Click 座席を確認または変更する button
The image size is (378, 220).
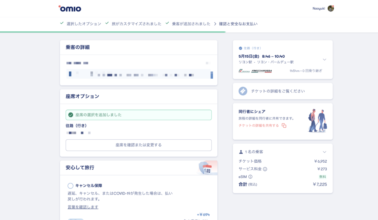[x=138, y=145]
